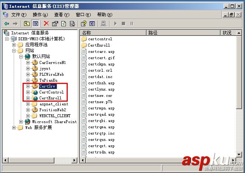Expand the 应用程序池 node
Screen dimensions: 245x173
(14, 45)
